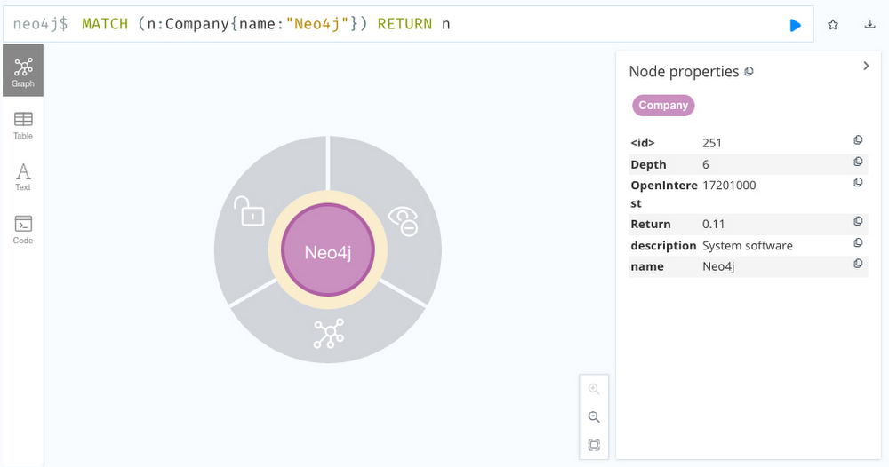This screenshot has width=889, height=467.
Task: Fit graph to screen
Action: click(594, 445)
